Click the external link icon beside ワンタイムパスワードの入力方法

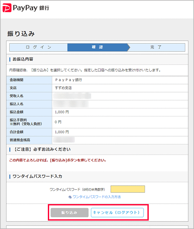point(70,197)
